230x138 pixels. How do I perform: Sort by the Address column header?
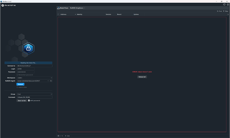pyautogui.click(x=63, y=14)
